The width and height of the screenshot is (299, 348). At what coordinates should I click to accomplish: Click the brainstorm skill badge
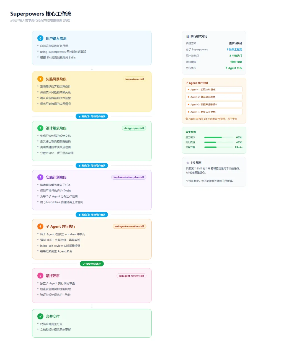click(135, 79)
